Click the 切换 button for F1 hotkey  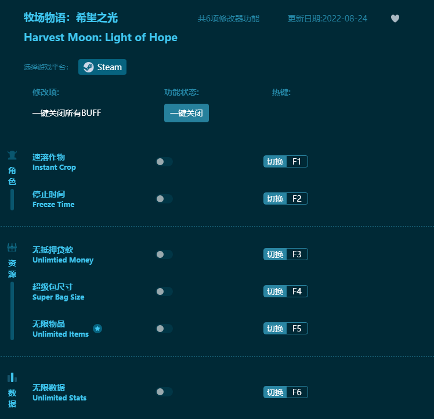tap(275, 162)
